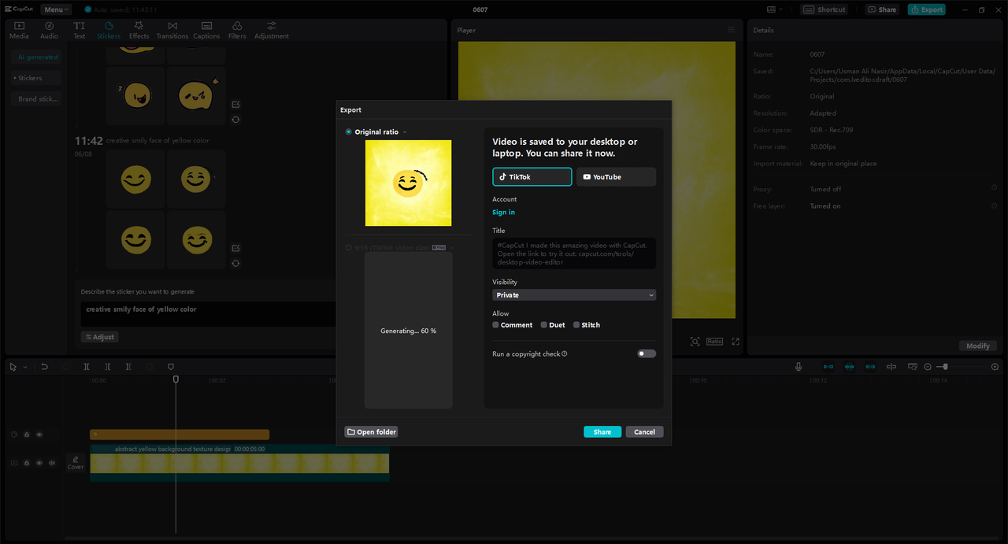Click the copyright check help icon
1008x544 pixels.
coord(565,354)
